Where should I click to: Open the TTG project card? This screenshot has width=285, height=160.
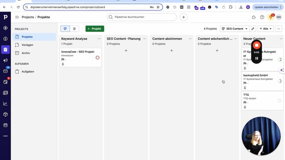[x=263, y=101]
